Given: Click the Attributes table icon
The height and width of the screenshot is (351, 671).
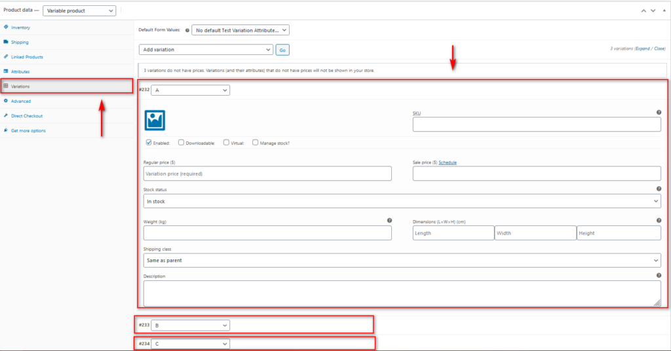Looking at the screenshot, I should [6, 71].
